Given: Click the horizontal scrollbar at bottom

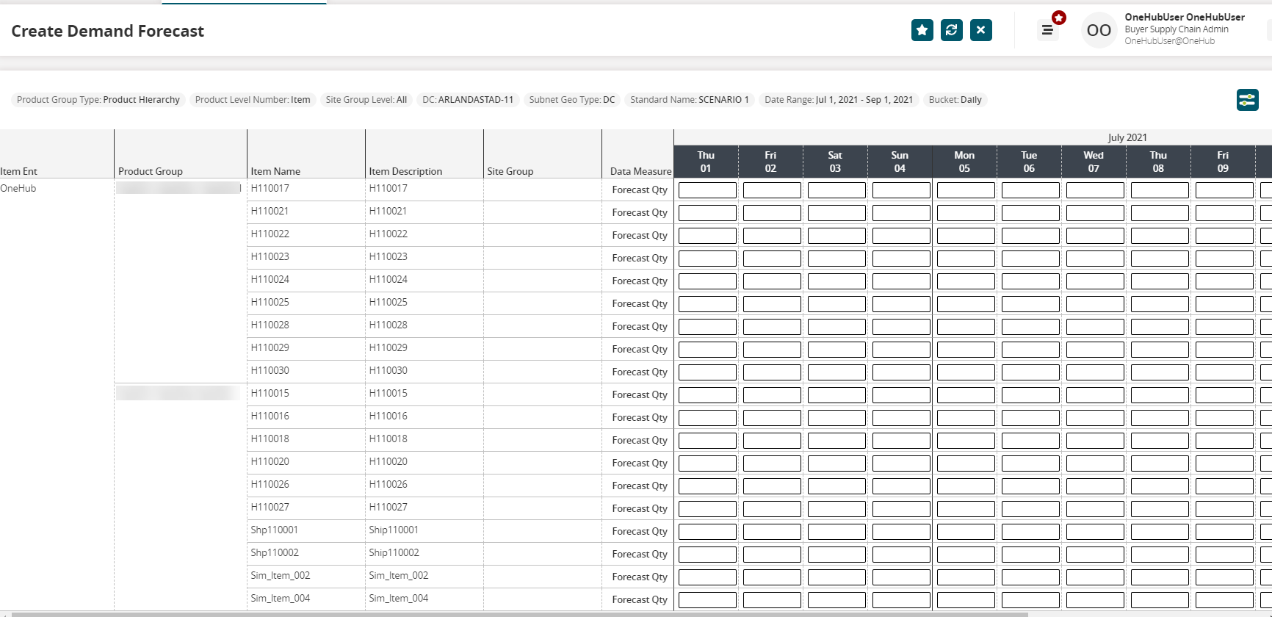Looking at the screenshot, I should (514, 614).
